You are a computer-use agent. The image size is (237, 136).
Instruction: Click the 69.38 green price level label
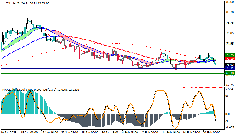tap(230, 73)
